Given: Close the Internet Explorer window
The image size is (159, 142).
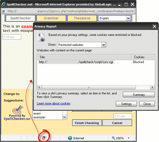Looking at the screenshot, I should click(x=132, y=4).
